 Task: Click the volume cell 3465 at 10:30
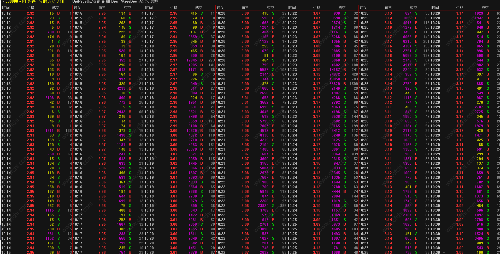(x=479, y=238)
